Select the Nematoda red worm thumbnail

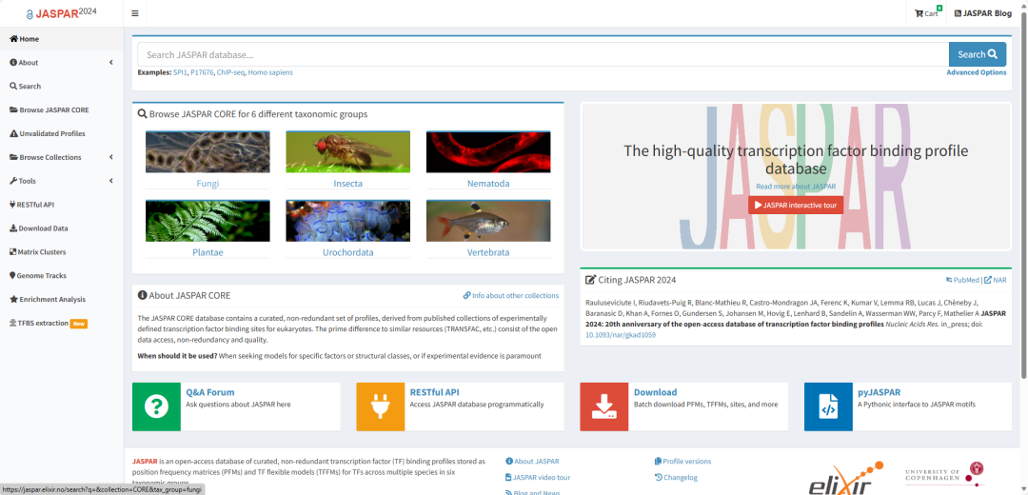click(488, 151)
